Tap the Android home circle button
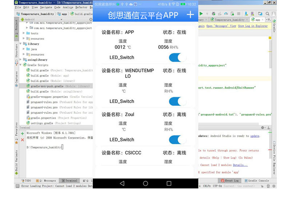This screenshot has width=291, height=197. pos(145,184)
